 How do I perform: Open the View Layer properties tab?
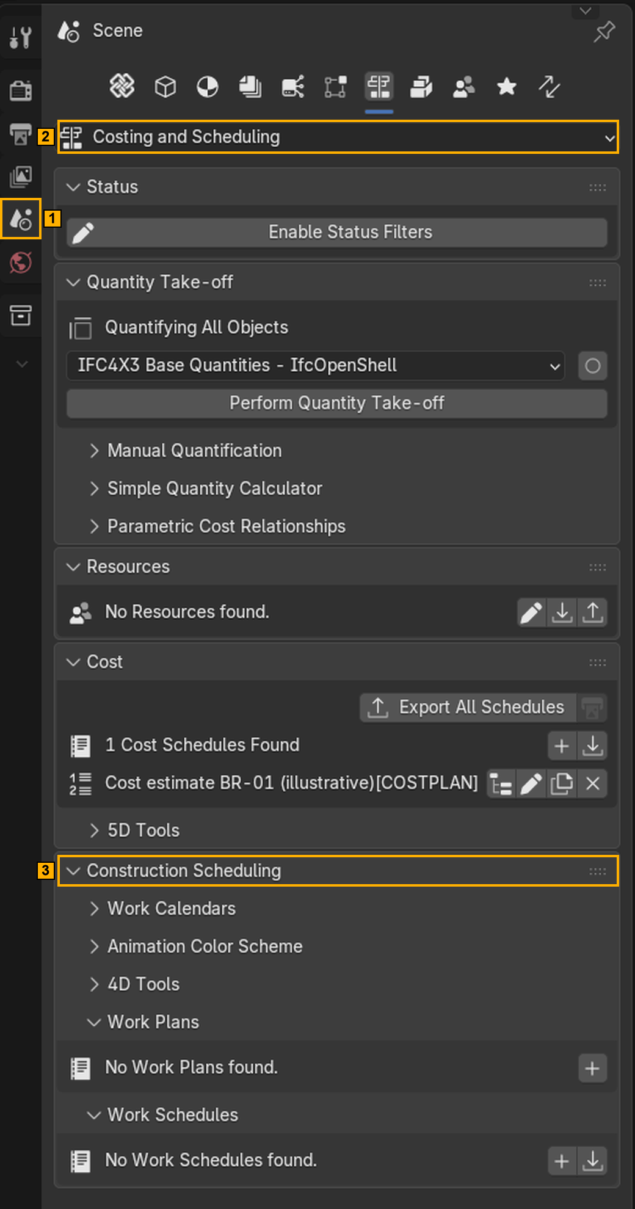click(x=20, y=176)
